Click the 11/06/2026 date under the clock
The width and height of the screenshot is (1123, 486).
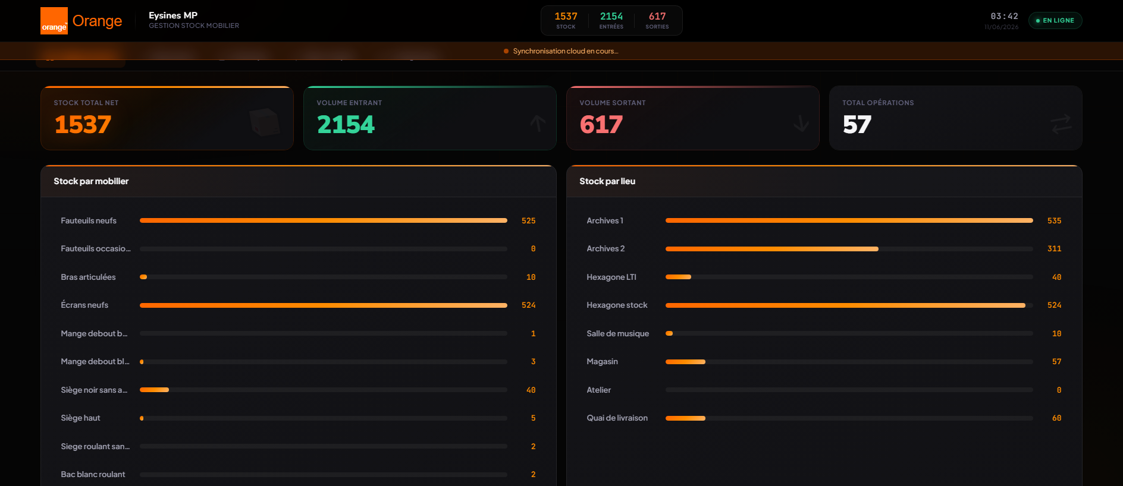(x=1001, y=27)
